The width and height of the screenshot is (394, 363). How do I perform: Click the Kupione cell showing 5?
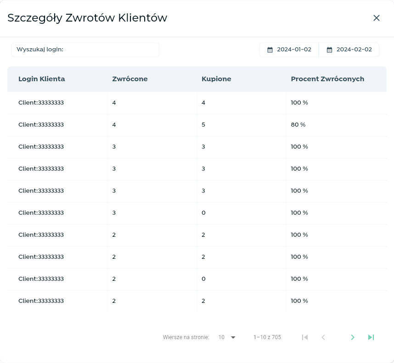pyautogui.click(x=203, y=125)
